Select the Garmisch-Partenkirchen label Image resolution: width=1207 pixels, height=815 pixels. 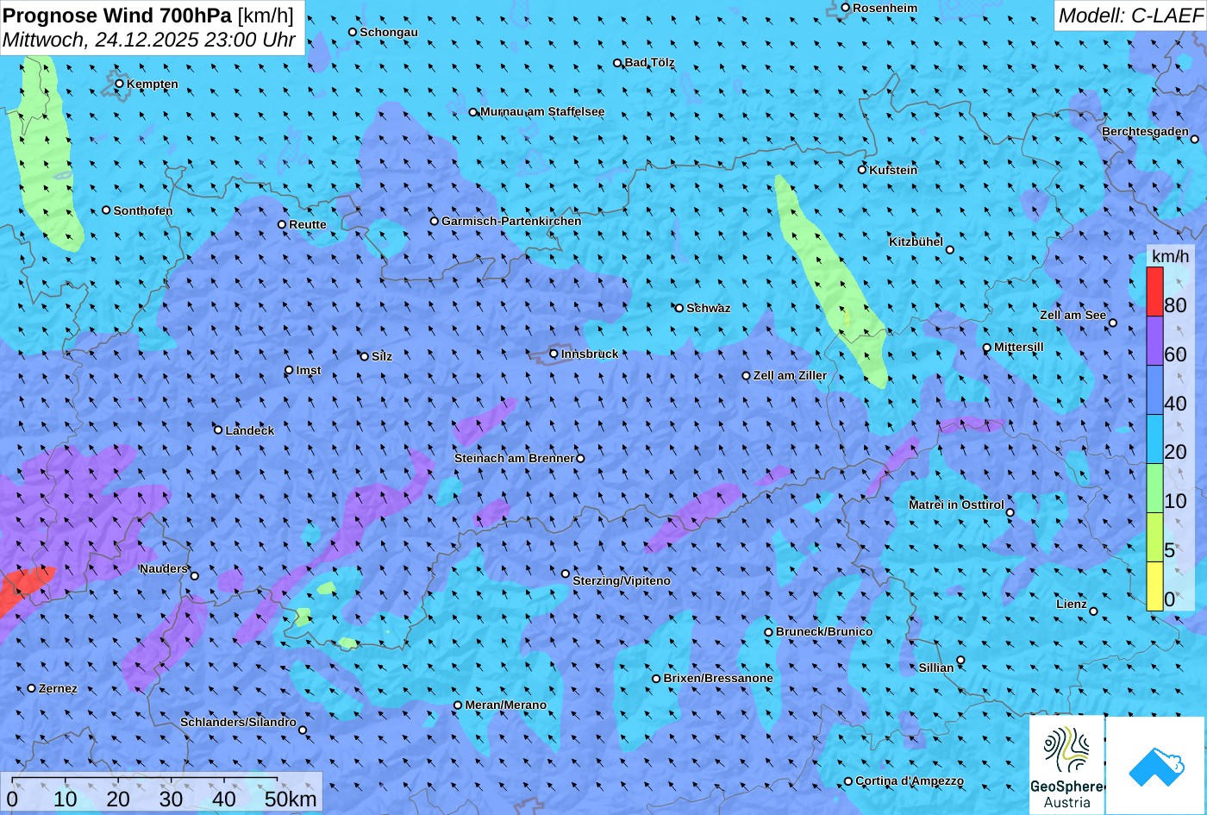point(511,221)
